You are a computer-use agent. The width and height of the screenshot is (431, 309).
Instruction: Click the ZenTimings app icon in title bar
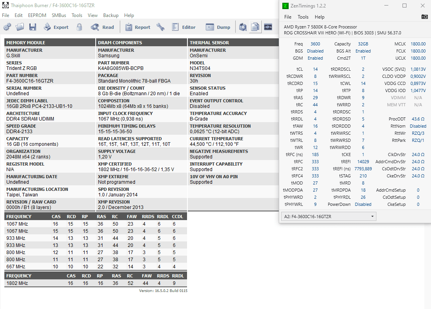tap(285, 6)
